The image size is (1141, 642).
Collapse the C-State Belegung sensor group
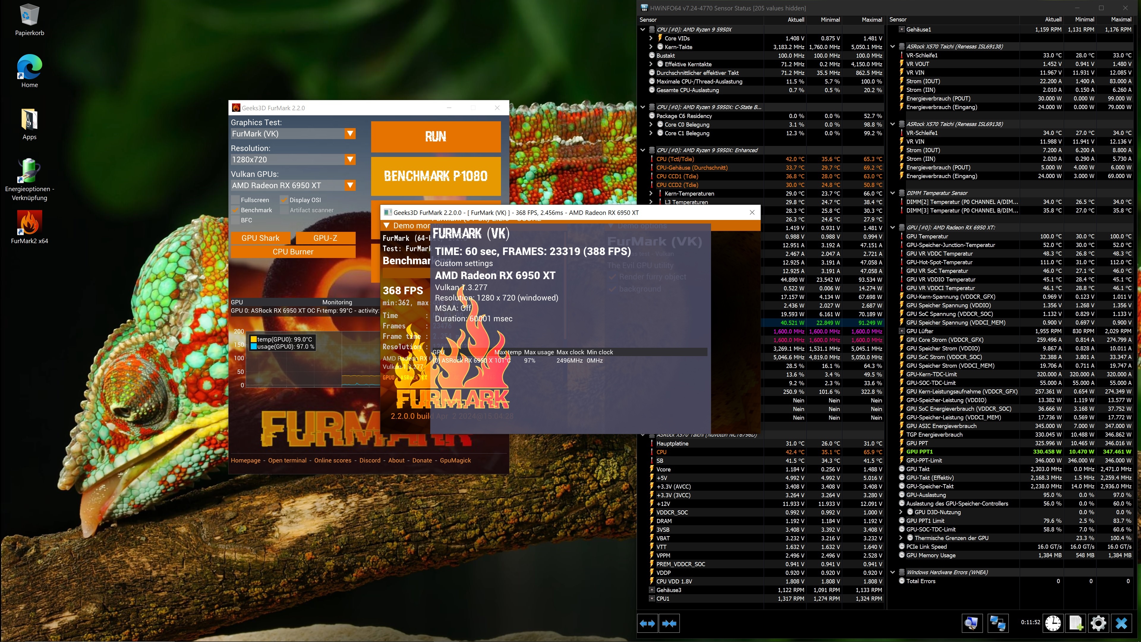coord(643,107)
